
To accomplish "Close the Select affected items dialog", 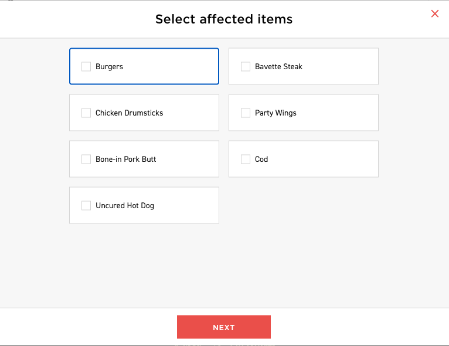I will click(434, 14).
